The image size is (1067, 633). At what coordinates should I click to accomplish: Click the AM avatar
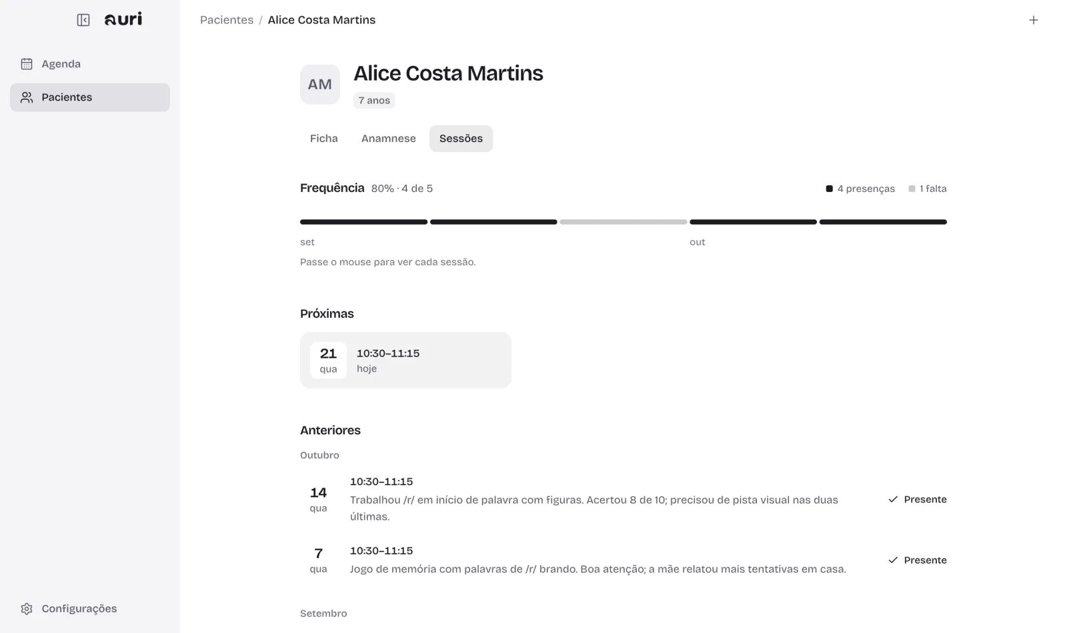point(319,85)
